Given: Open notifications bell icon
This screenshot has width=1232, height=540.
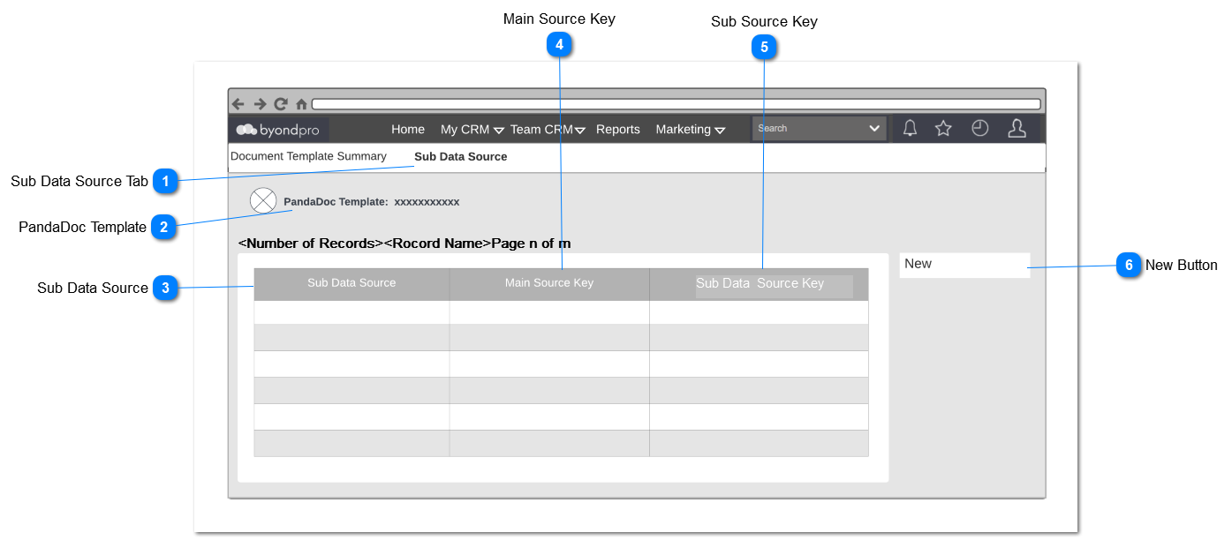Looking at the screenshot, I should (x=910, y=129).
